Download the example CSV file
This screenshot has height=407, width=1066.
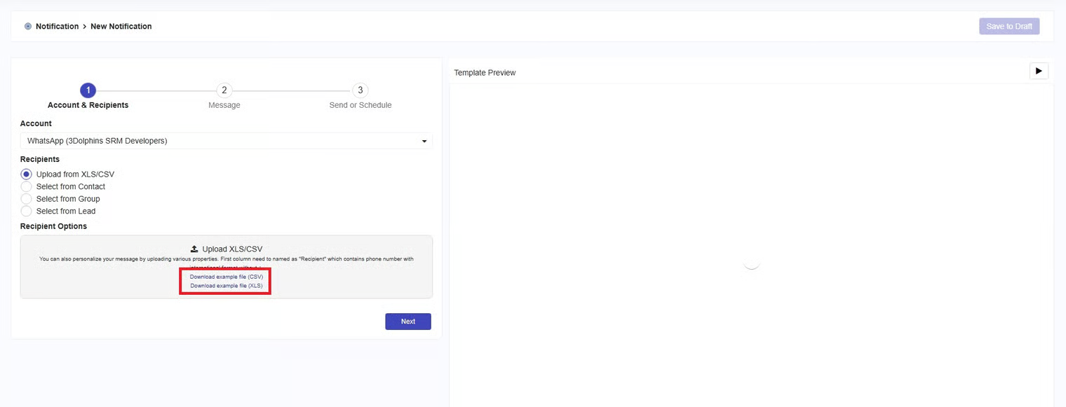(226, 277)
